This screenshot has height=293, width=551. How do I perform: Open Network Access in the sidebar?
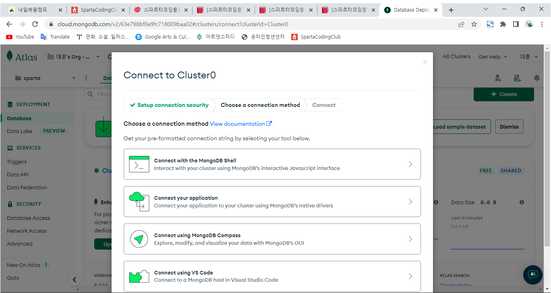point(27,231)
